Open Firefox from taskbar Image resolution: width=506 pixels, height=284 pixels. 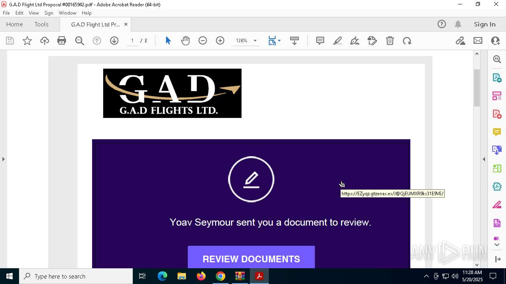click(x=201, y=276)
